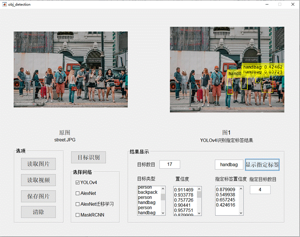Click the up arrow of the 置信度 list
The image size is (300, 237).
pos(199,189)
